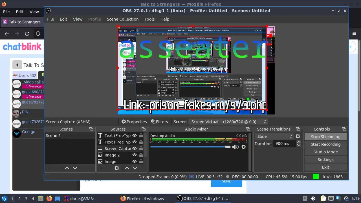Adjust the Desktop Audio volume slider
Screen dimensions: 361x203
click(x=190, y=147)
